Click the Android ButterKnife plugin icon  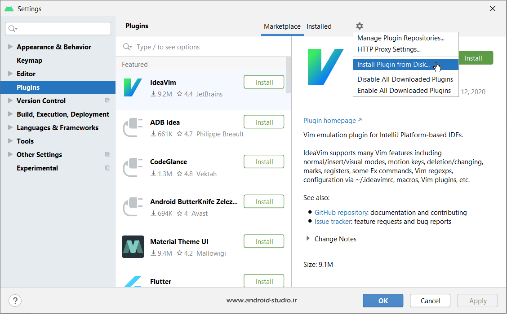133,207
